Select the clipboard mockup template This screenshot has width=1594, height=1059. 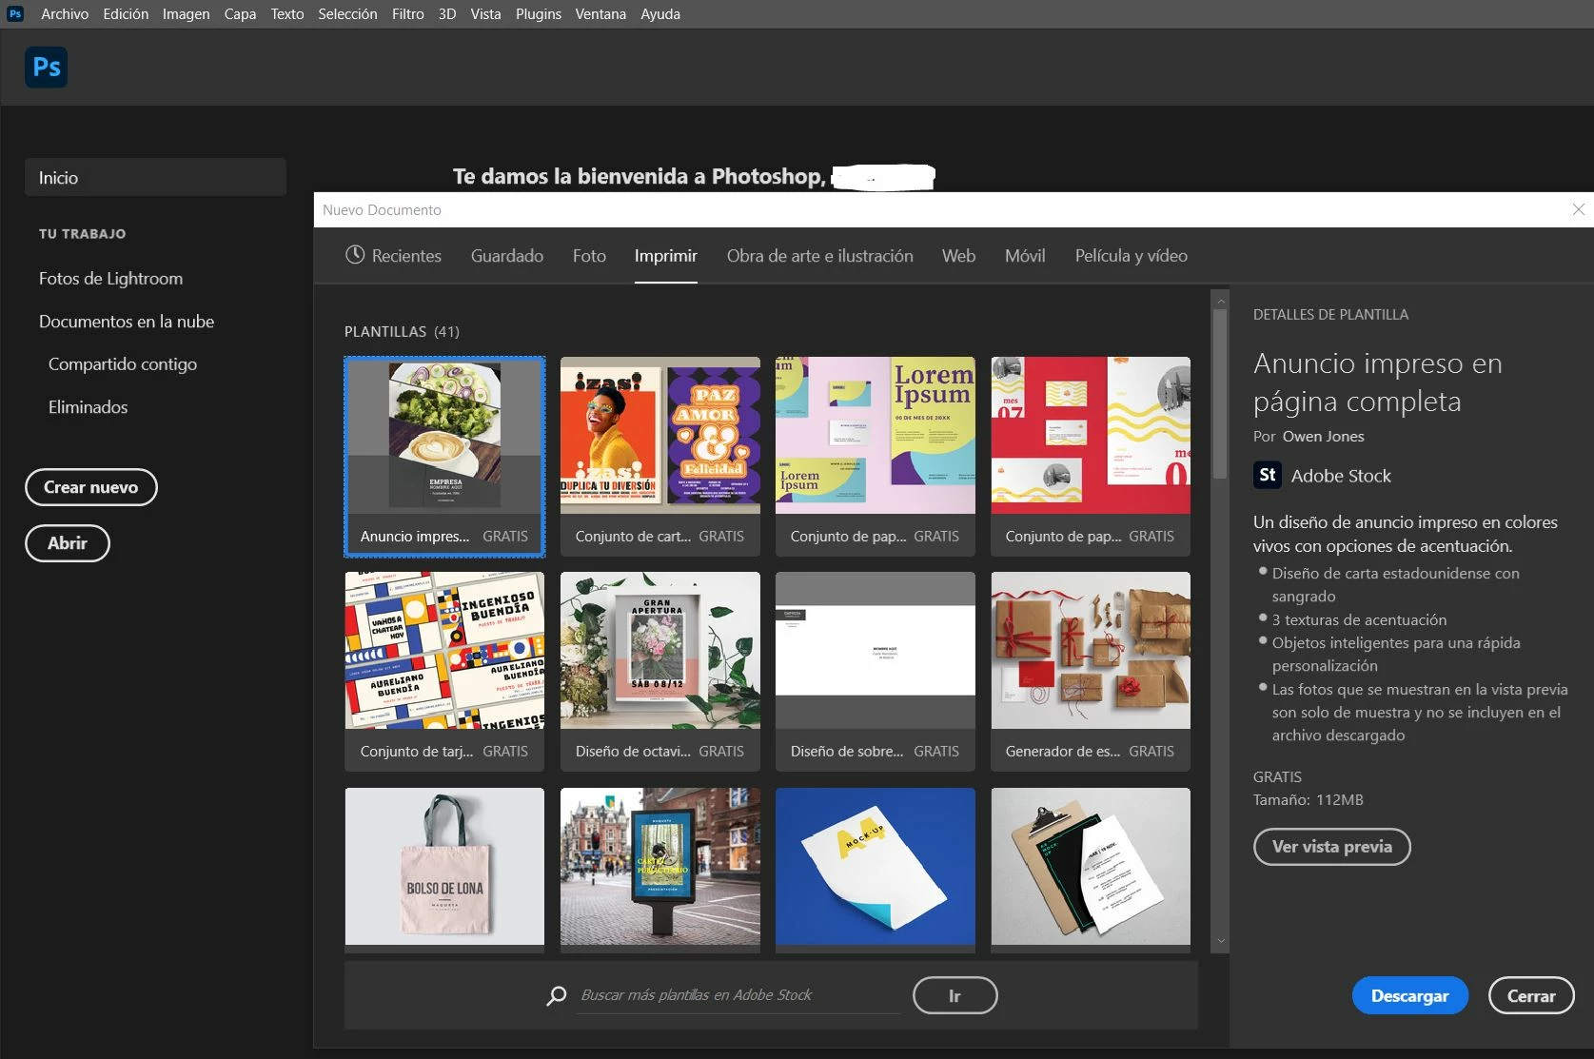[1090, 869]
